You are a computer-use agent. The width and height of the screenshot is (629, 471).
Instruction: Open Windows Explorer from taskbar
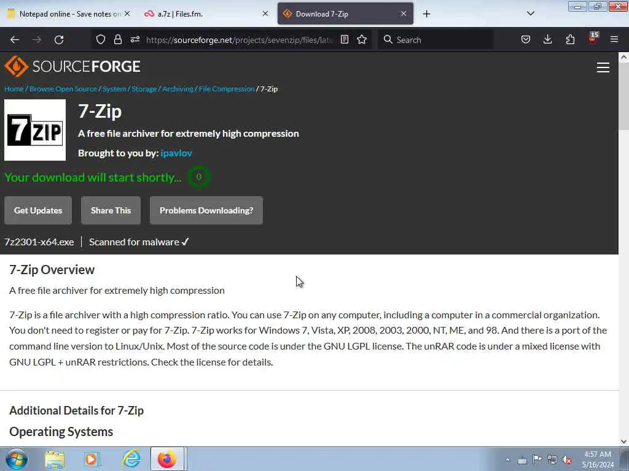coord(55,459)
